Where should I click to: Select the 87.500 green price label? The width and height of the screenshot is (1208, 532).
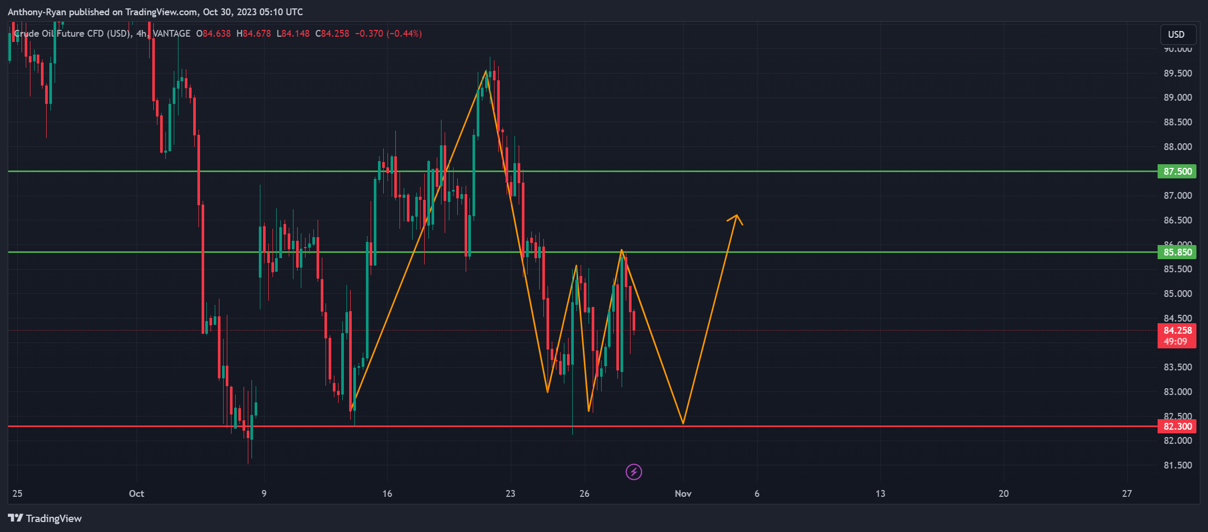click(1177, 171)
